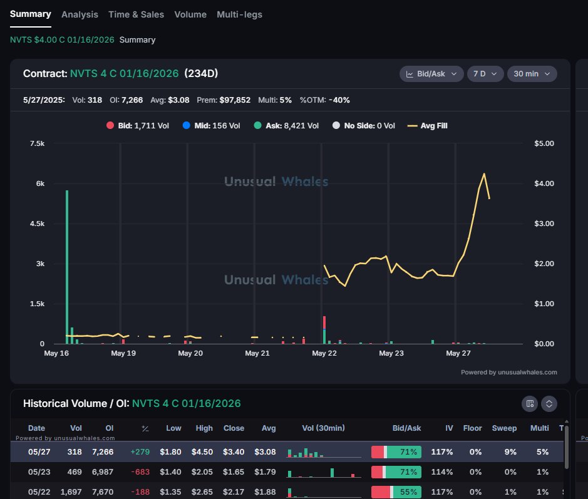Click the %OTM: -40% stat

325,100
